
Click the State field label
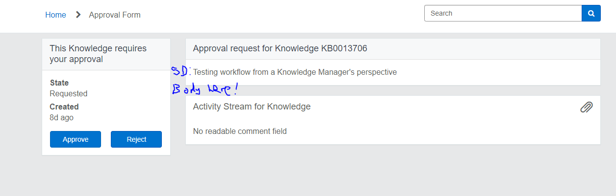coord(59,83)
